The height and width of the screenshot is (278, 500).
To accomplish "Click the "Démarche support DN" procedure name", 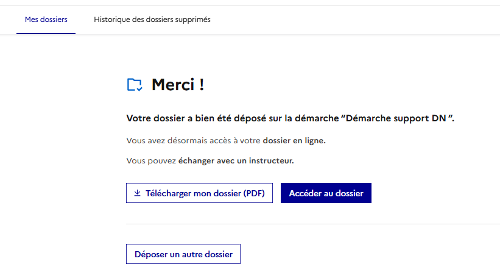I will click(398, 118).
